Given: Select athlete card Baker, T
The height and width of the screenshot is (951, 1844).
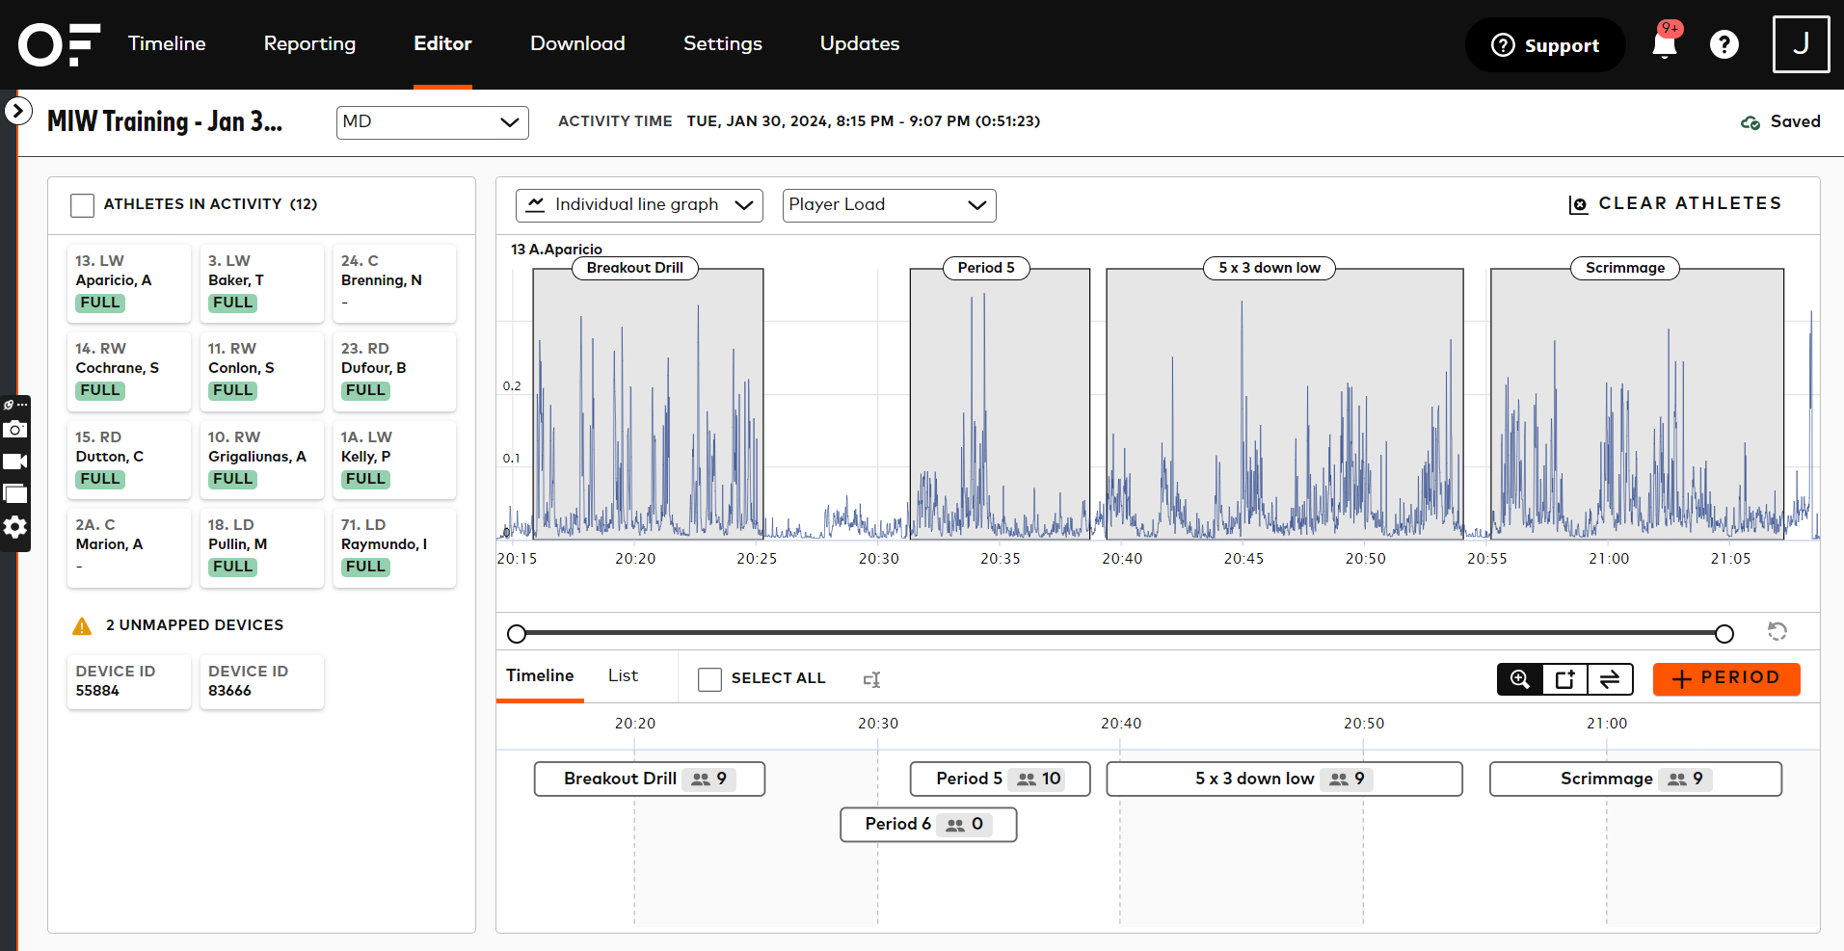Looking at the screenshot, I should tap(261, 283).
